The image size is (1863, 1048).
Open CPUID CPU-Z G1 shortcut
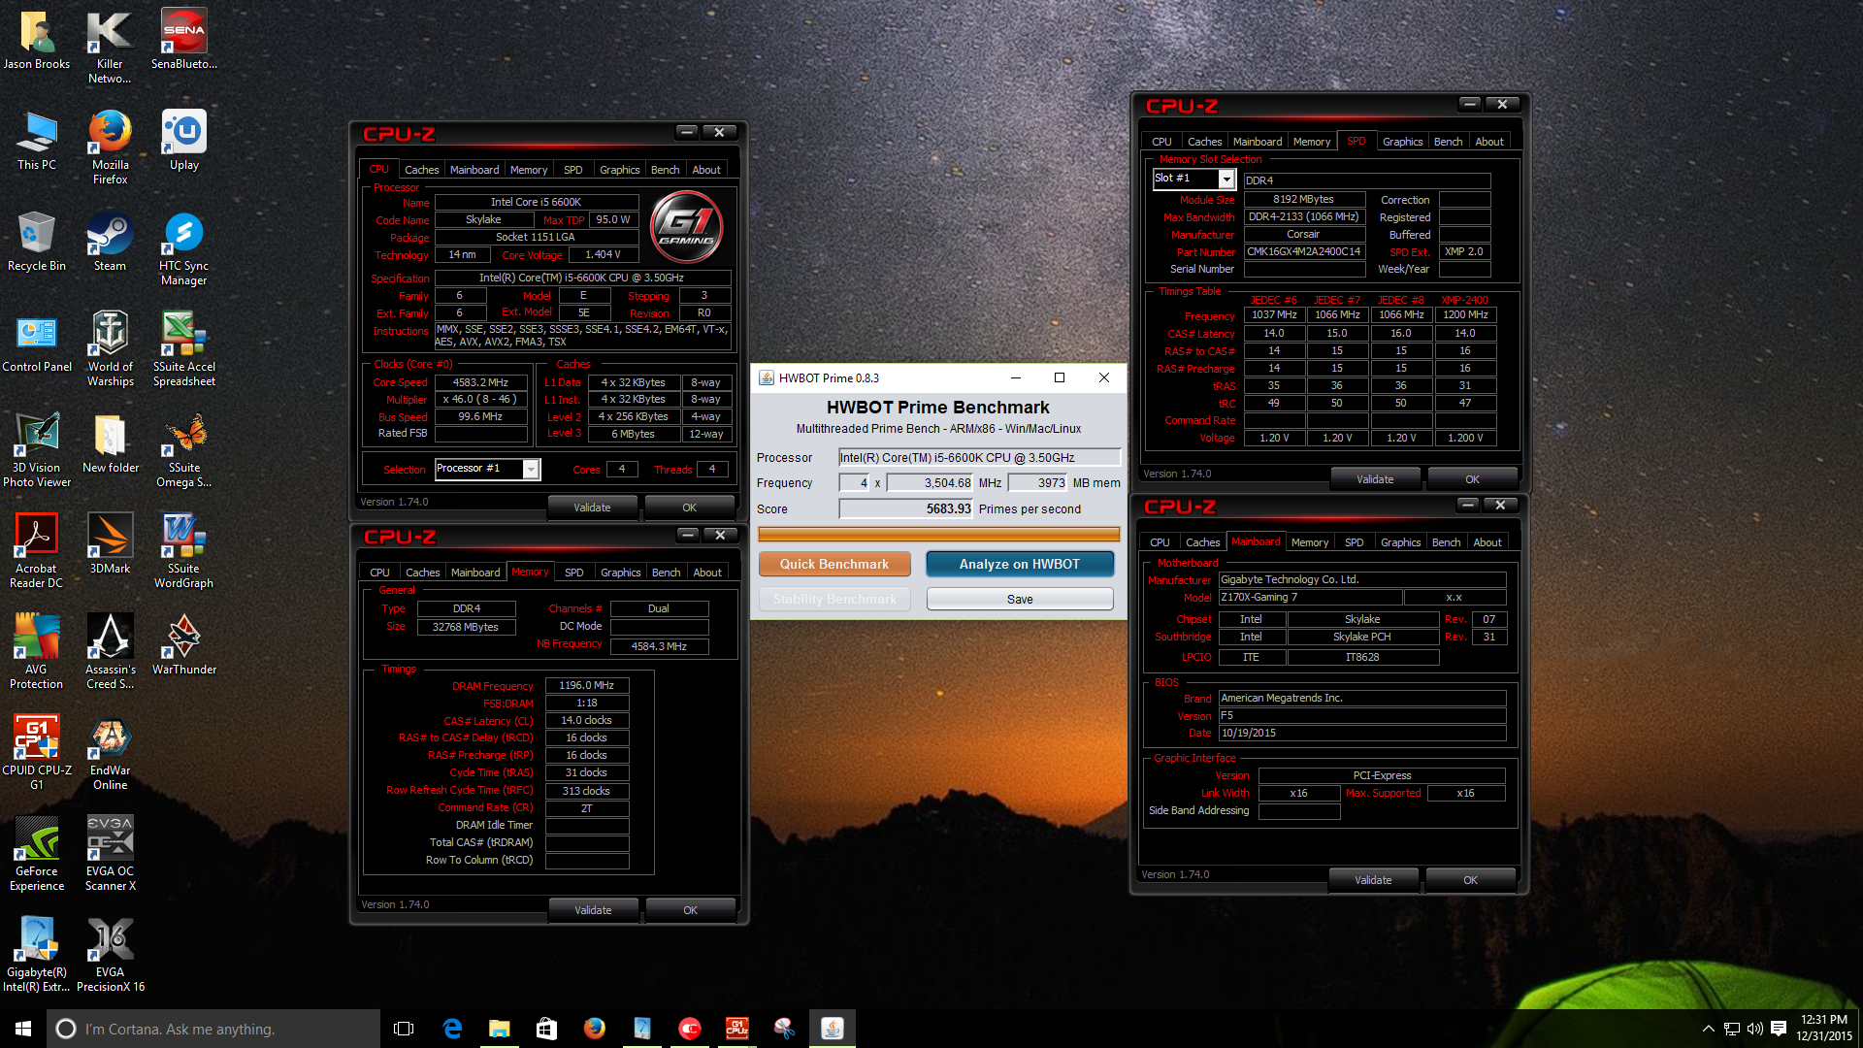[x=36, y=752]
